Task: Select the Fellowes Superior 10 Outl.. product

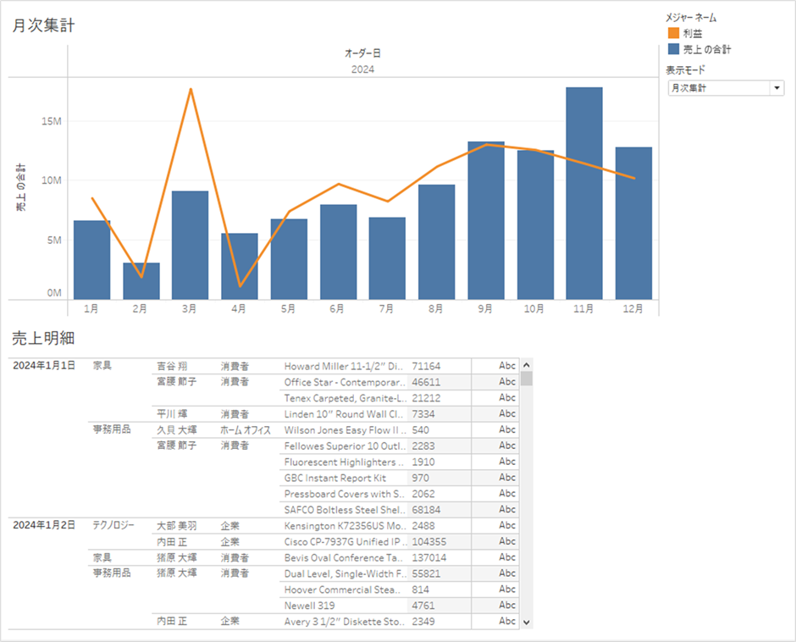Action: click(x=345, y=446)
